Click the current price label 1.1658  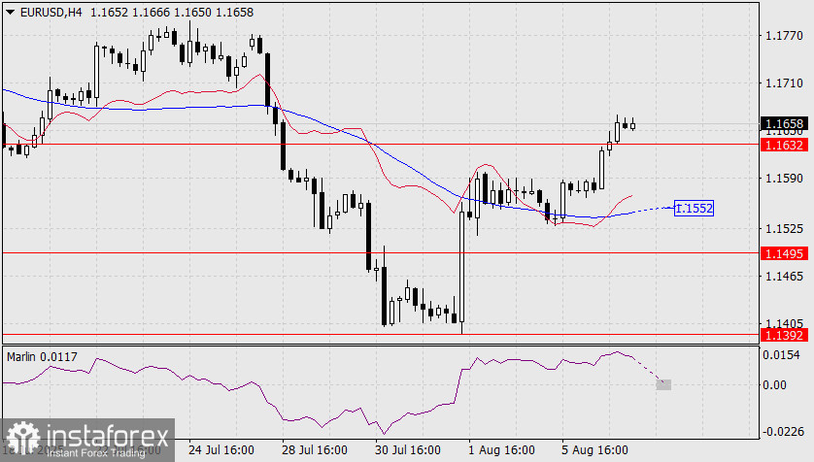coord(785,123)
